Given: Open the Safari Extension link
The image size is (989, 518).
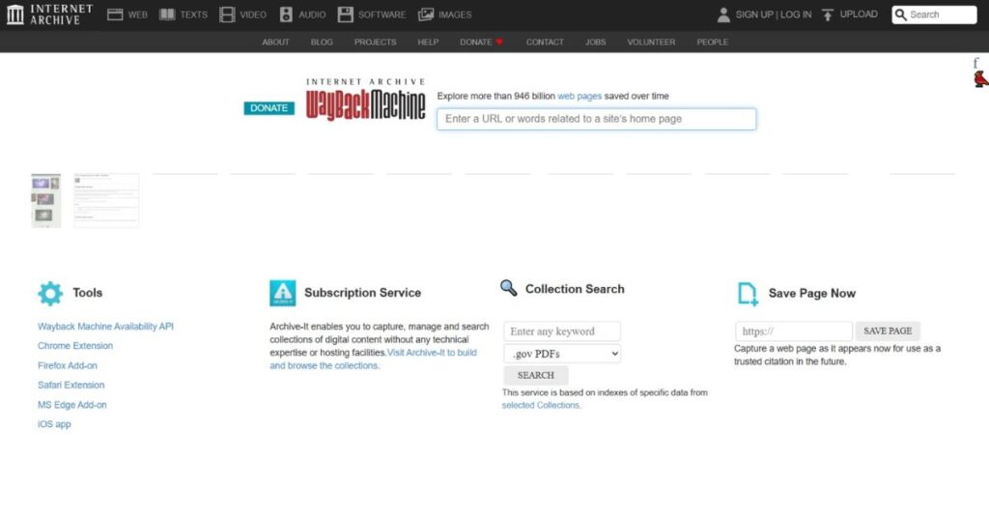Looking at the screenshot, I should pyautogui.click(x=71, y=385).
